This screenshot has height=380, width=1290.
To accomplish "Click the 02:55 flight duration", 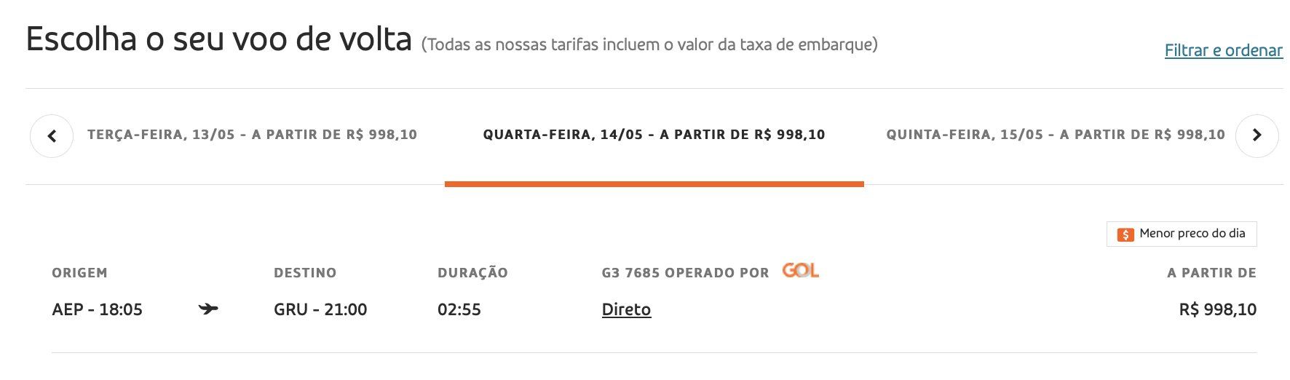I will 459,309.
